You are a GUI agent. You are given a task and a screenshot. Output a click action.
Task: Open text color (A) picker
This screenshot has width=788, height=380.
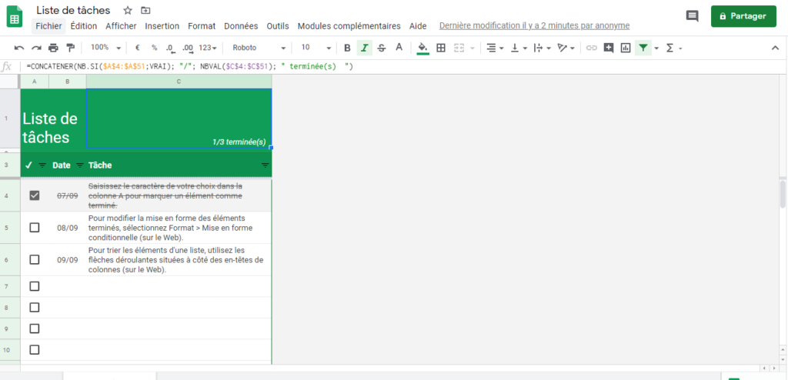pos(399,48)
